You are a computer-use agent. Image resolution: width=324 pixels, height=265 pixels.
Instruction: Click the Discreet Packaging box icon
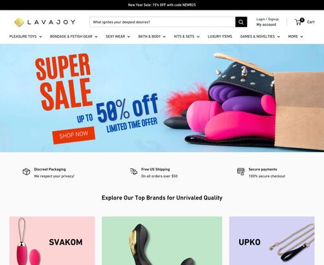click(27, 172)
